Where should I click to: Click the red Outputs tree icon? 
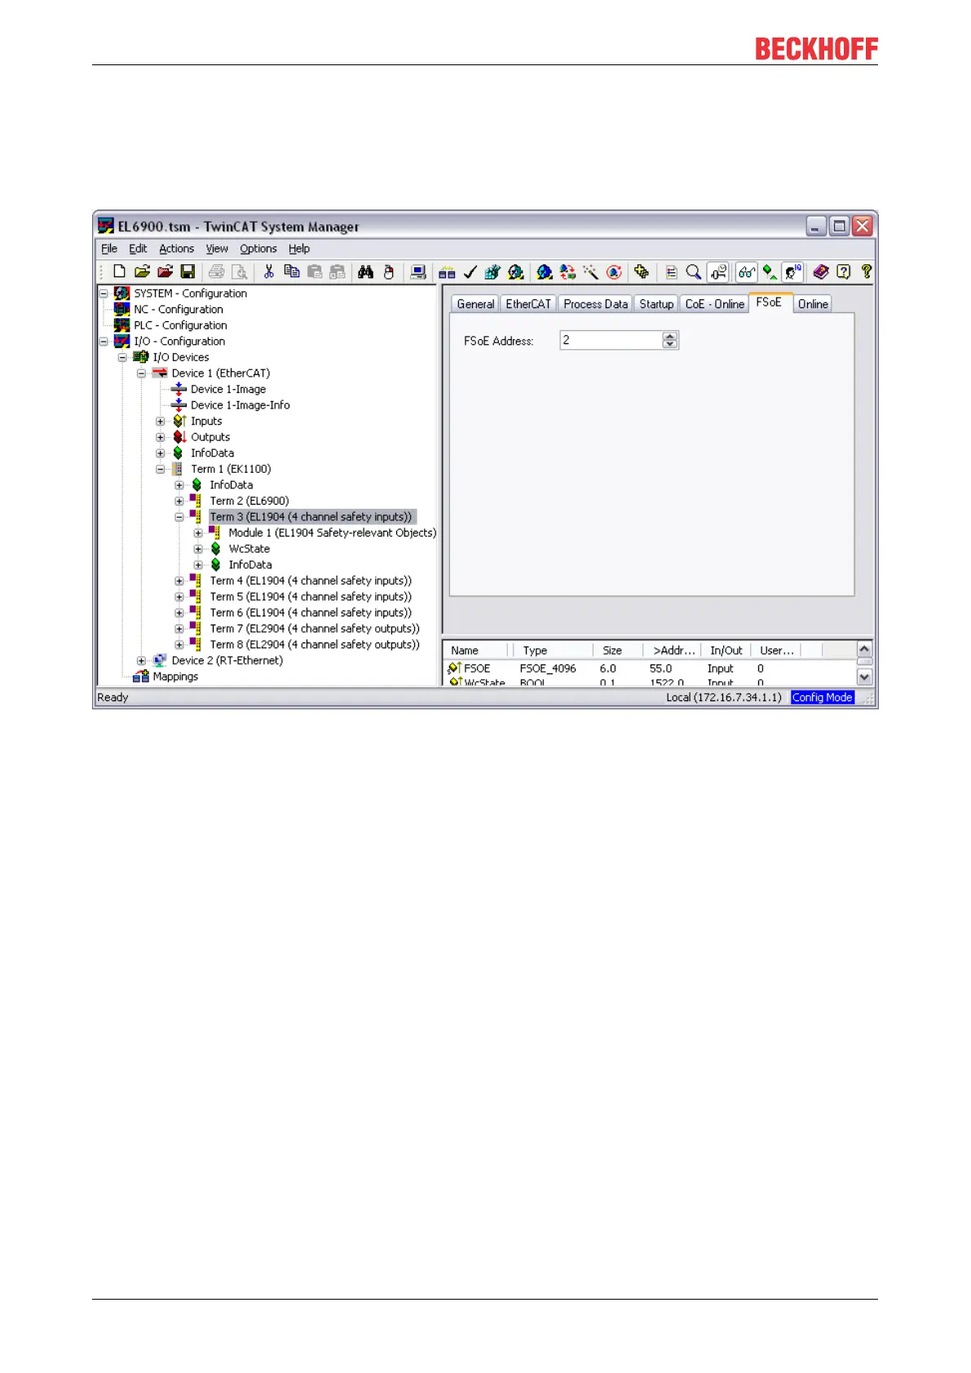click(179, 437)
